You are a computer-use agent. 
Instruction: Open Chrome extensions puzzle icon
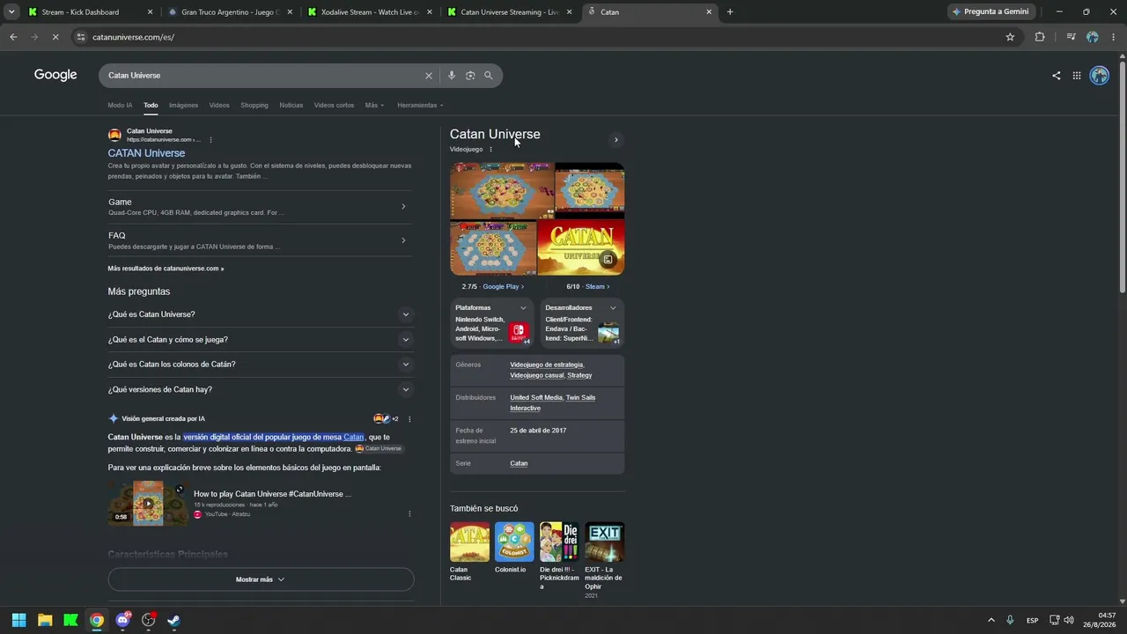(x=1040, y=37)
